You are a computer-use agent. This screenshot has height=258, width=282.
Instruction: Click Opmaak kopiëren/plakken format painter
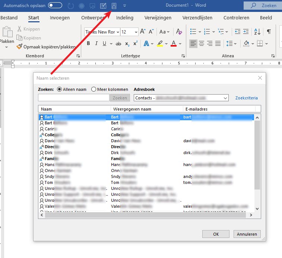tap(46, 47)
